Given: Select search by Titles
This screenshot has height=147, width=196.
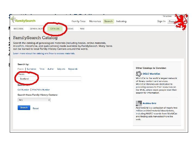Looking at the screenshot, I should (42, 69).
